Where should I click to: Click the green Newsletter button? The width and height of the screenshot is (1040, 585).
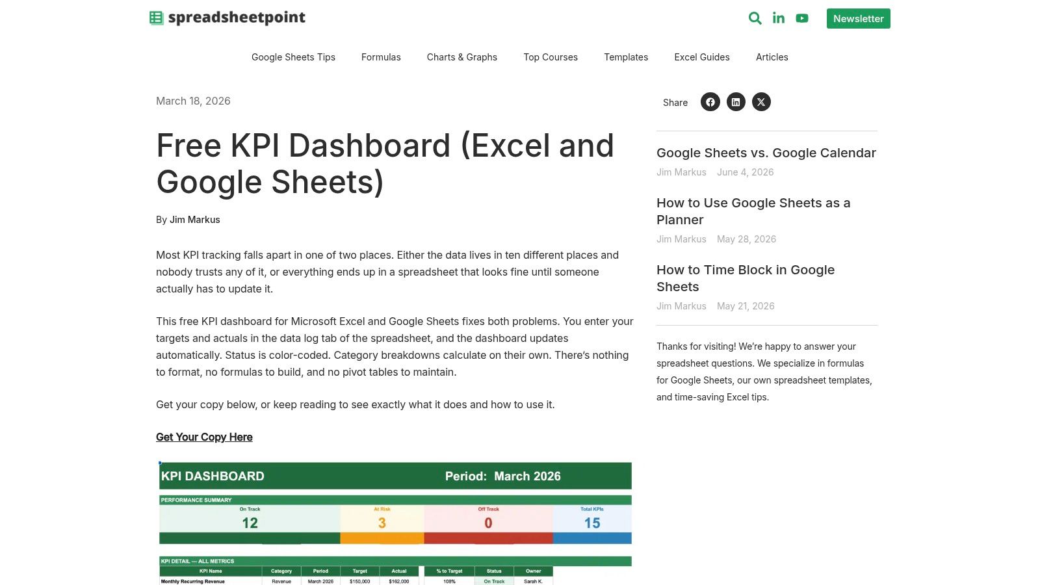point(858,18)
